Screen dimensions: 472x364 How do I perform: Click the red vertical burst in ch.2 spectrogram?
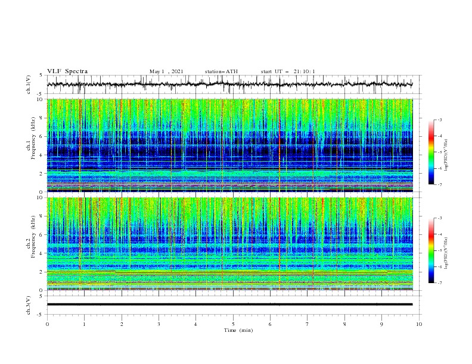click(x=280, y=244)
